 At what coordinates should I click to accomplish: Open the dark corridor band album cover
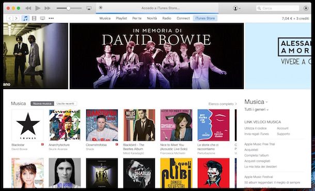(x=102, y=173)
